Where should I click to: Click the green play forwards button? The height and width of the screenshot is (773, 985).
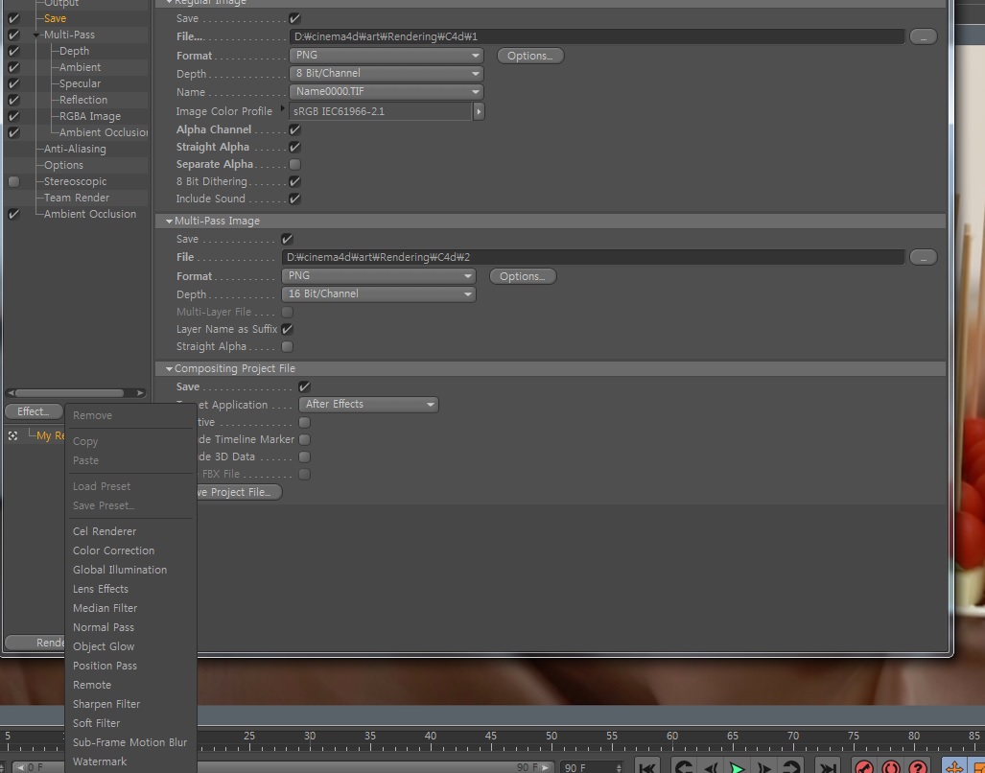(737, 767)
